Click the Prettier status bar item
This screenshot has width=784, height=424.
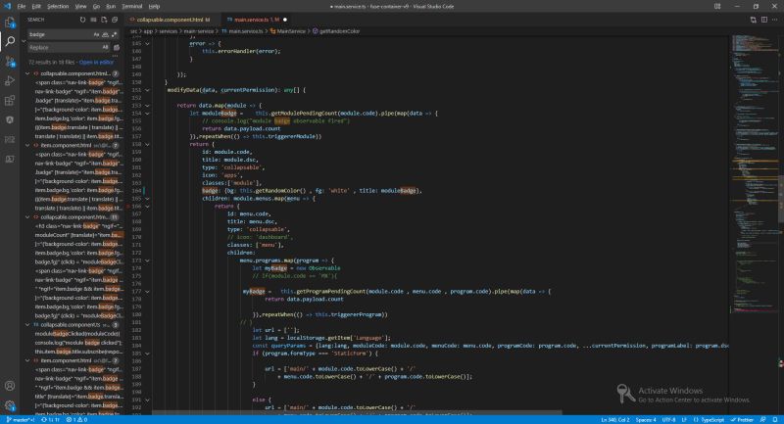click(742, 420)
